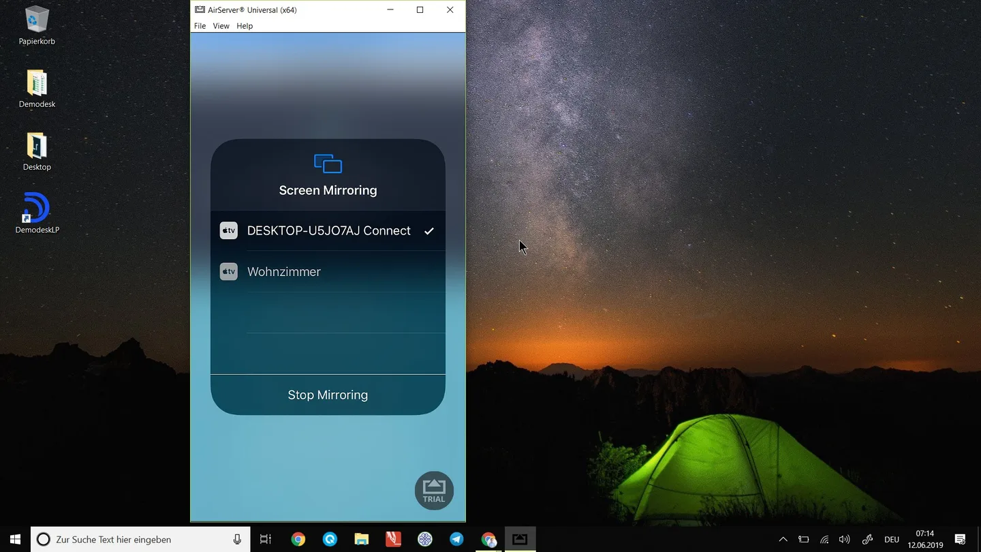The height and width of the screenshot is (552, 981).
Task: Minimize the AirServer window
Action: (x=390, y=10)
